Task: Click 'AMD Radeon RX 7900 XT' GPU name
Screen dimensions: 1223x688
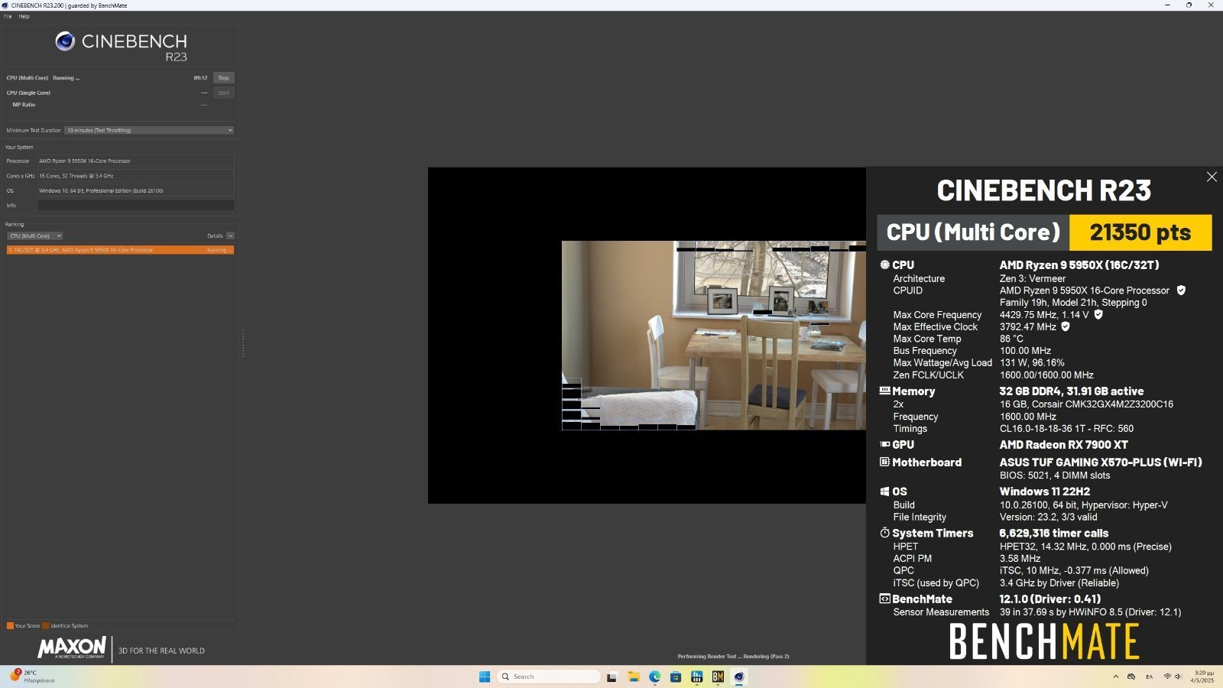Action: pos(1063,444)
